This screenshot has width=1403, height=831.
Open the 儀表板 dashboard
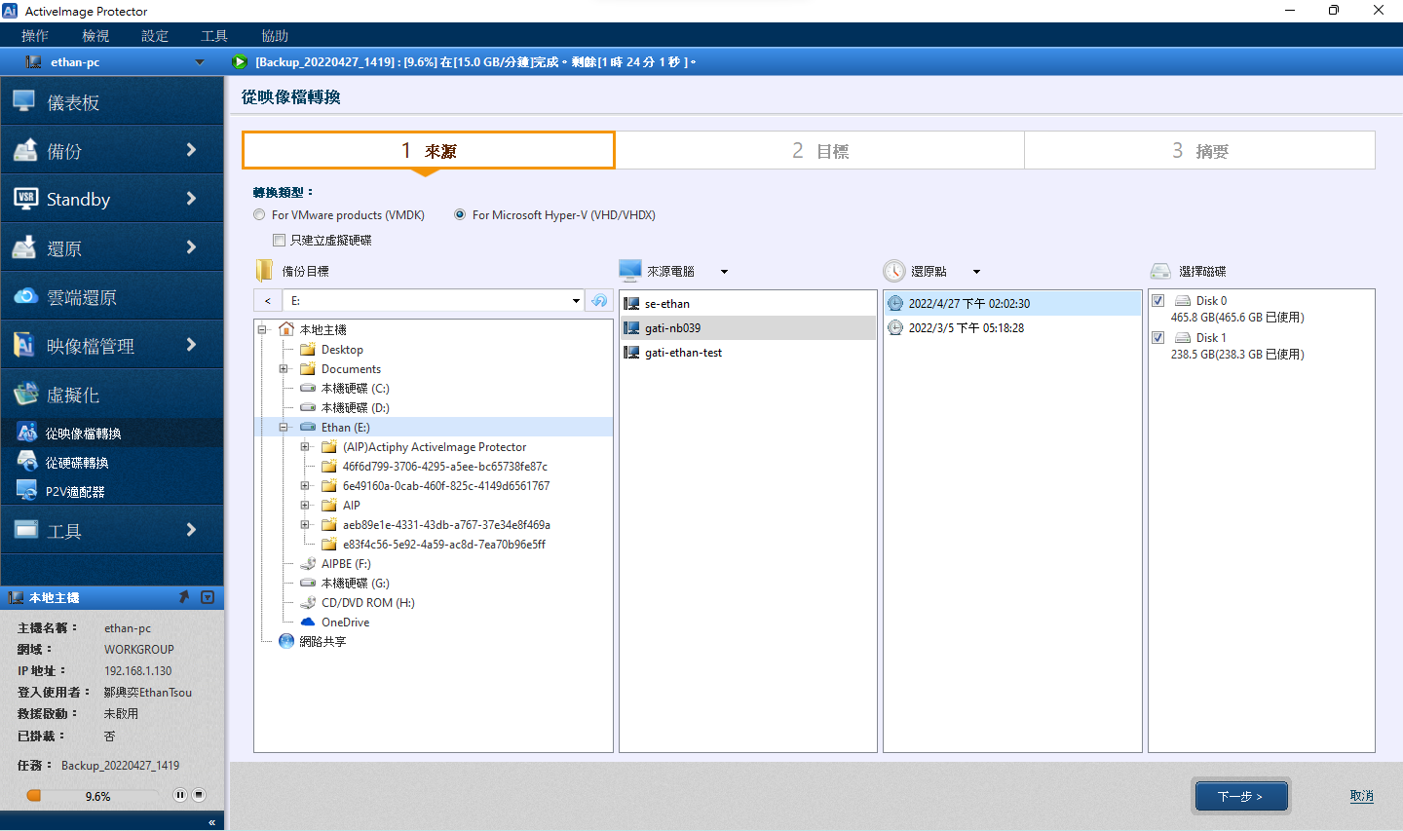tap(112, 102)
